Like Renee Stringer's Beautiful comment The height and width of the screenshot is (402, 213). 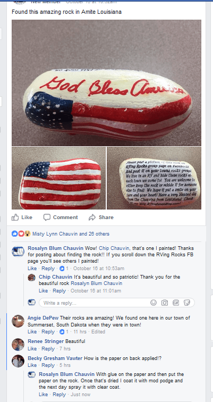pos(32,349)
